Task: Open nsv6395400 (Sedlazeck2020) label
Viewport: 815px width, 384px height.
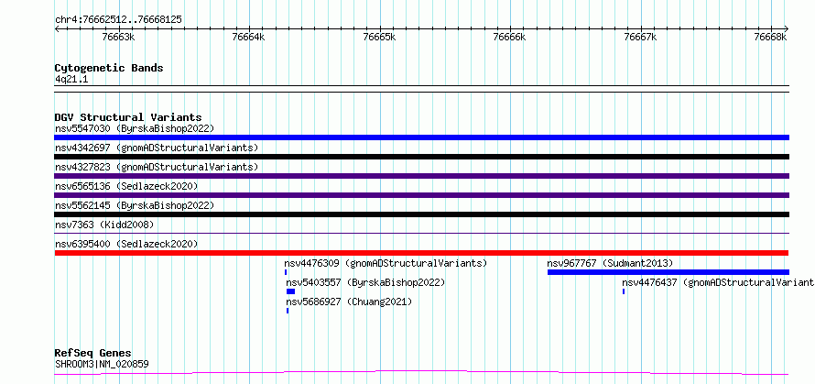Action: (126, 244)
